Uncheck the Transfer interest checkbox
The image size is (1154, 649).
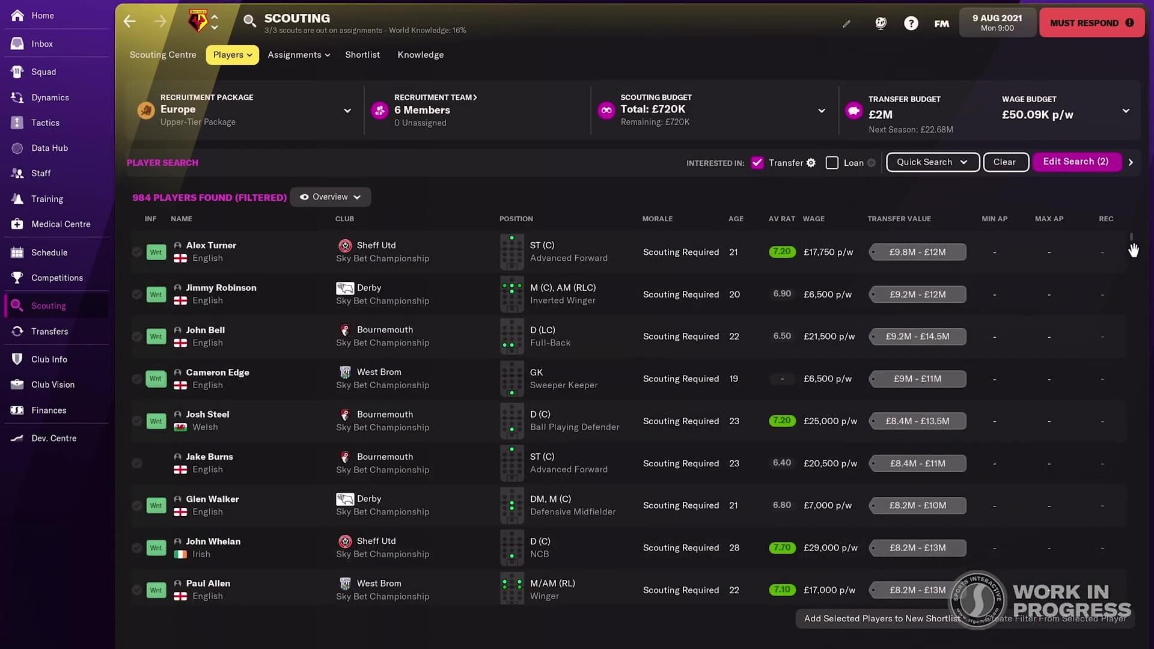coord(757,163)
